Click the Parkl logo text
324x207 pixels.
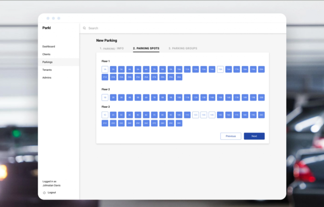pos(47,28)
